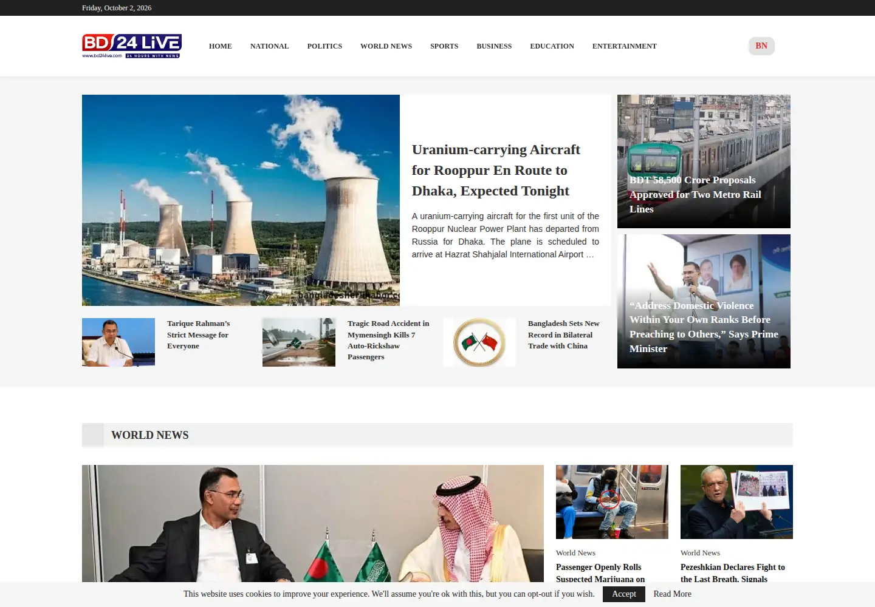Click World News tag above Passenger article
Image resolution: width=875 pixels, height=607 pixels.
coord(575,553)
